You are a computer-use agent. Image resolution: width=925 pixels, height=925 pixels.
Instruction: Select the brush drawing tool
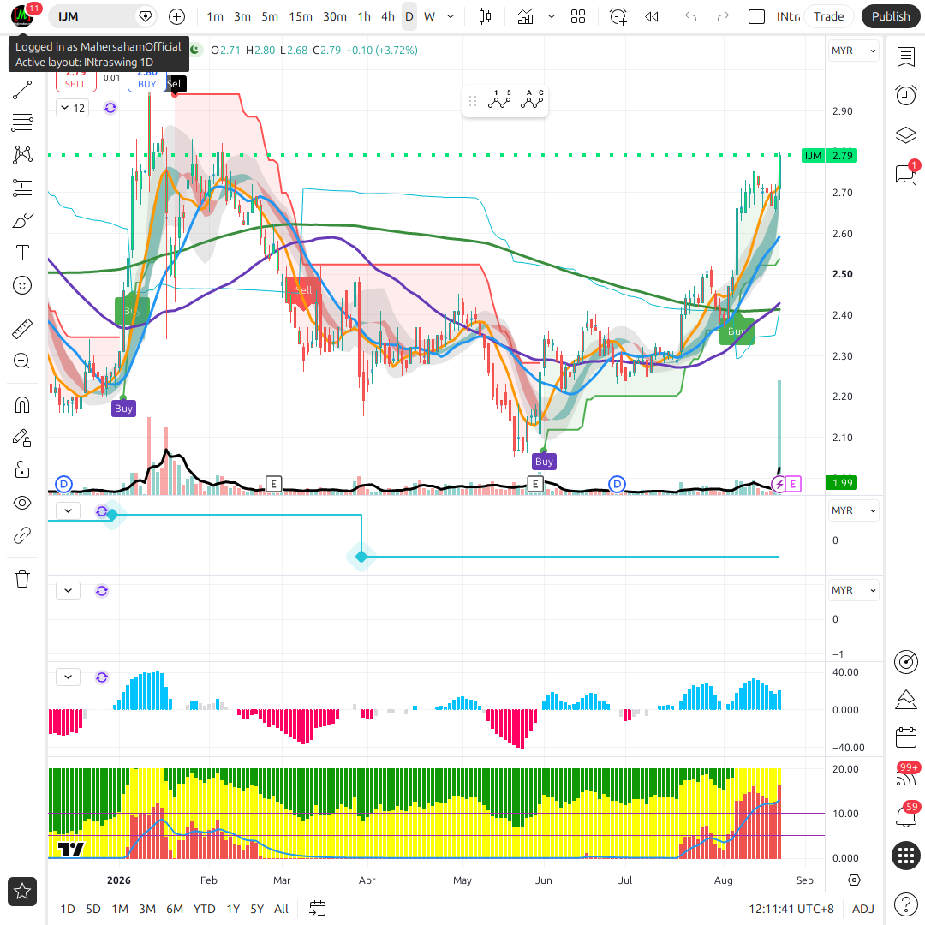(21, 221)
